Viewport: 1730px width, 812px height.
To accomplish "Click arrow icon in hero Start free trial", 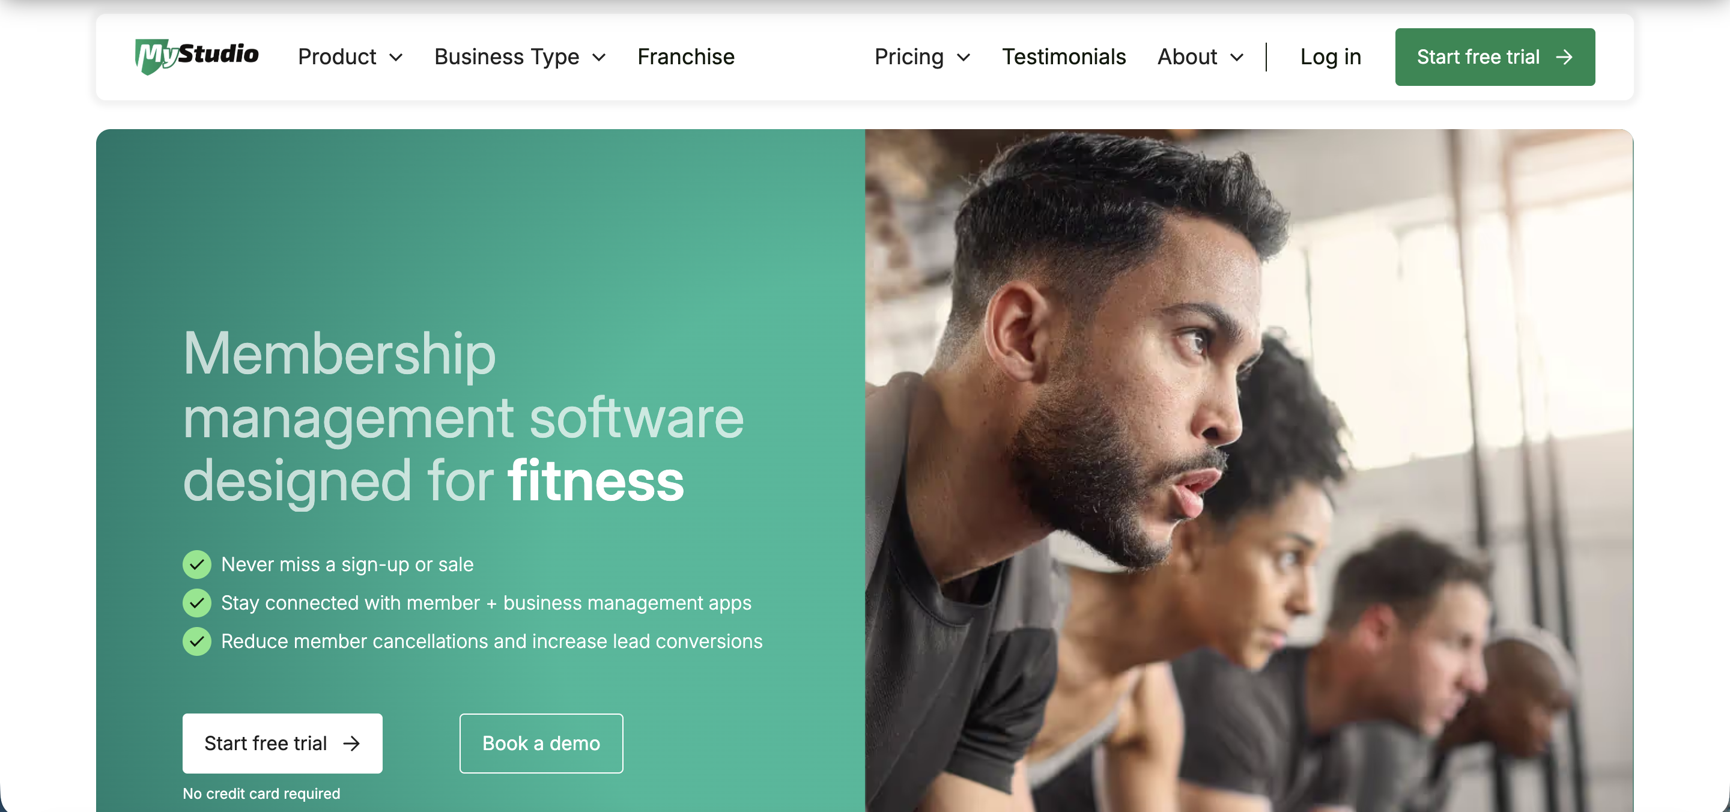I will (351, 743).
